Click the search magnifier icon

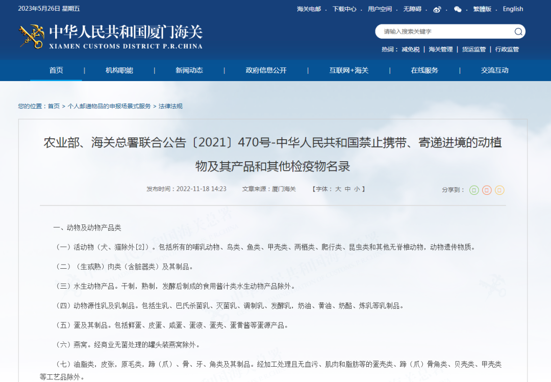pos(518,32)
